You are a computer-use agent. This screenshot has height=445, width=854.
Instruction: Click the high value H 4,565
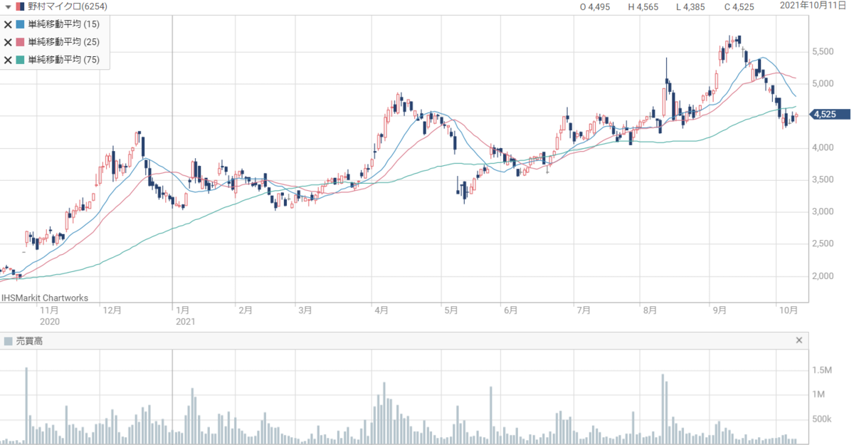[643, 7]
